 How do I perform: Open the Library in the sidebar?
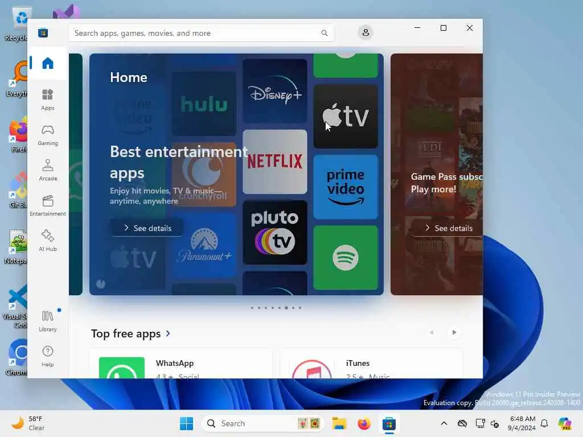coord(48,321)
